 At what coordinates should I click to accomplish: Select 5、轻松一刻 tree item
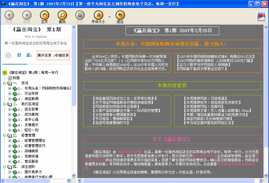pyautogui.click(x=28, y=130)
